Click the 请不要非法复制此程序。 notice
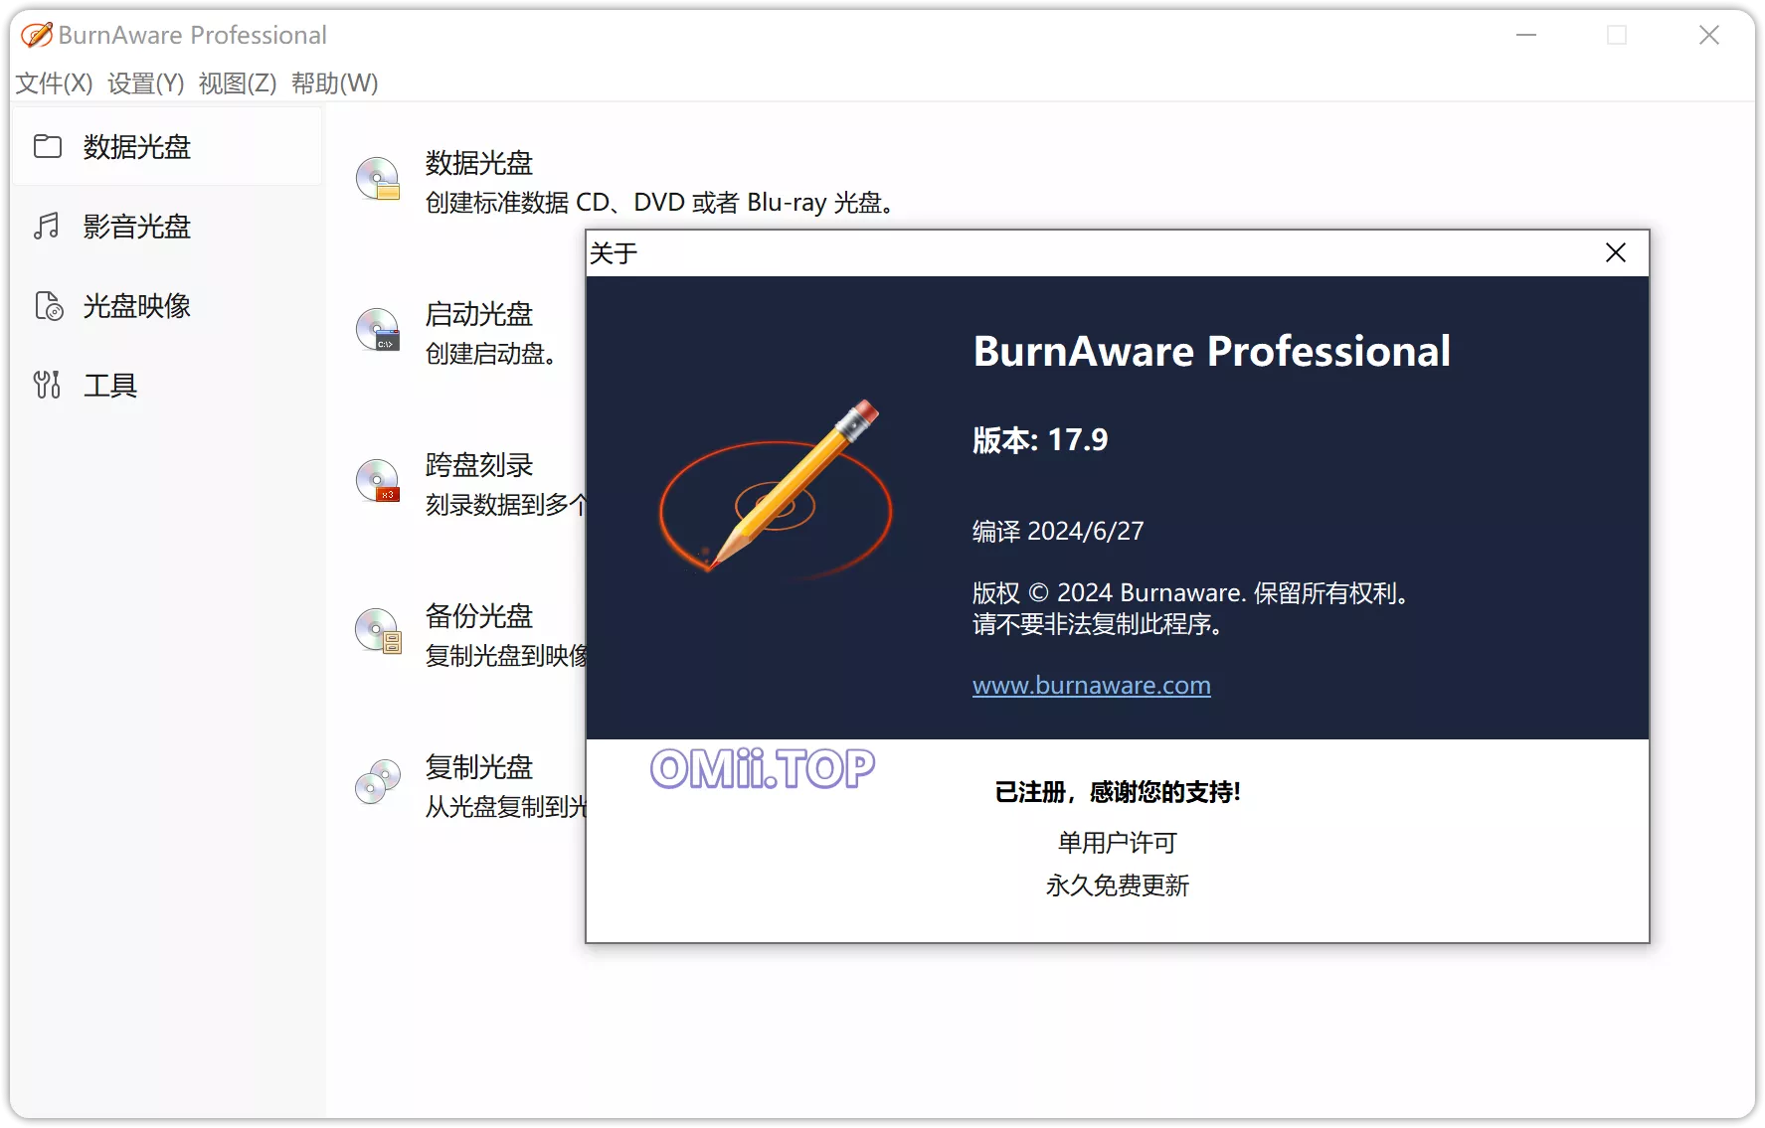This screenshot has height=1128, width=1765. (x=1098, y=624)
